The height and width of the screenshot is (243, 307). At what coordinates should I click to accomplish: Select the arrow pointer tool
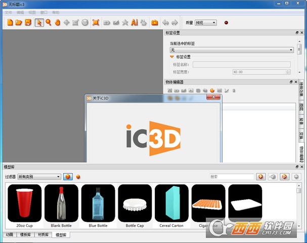point(39,22)
